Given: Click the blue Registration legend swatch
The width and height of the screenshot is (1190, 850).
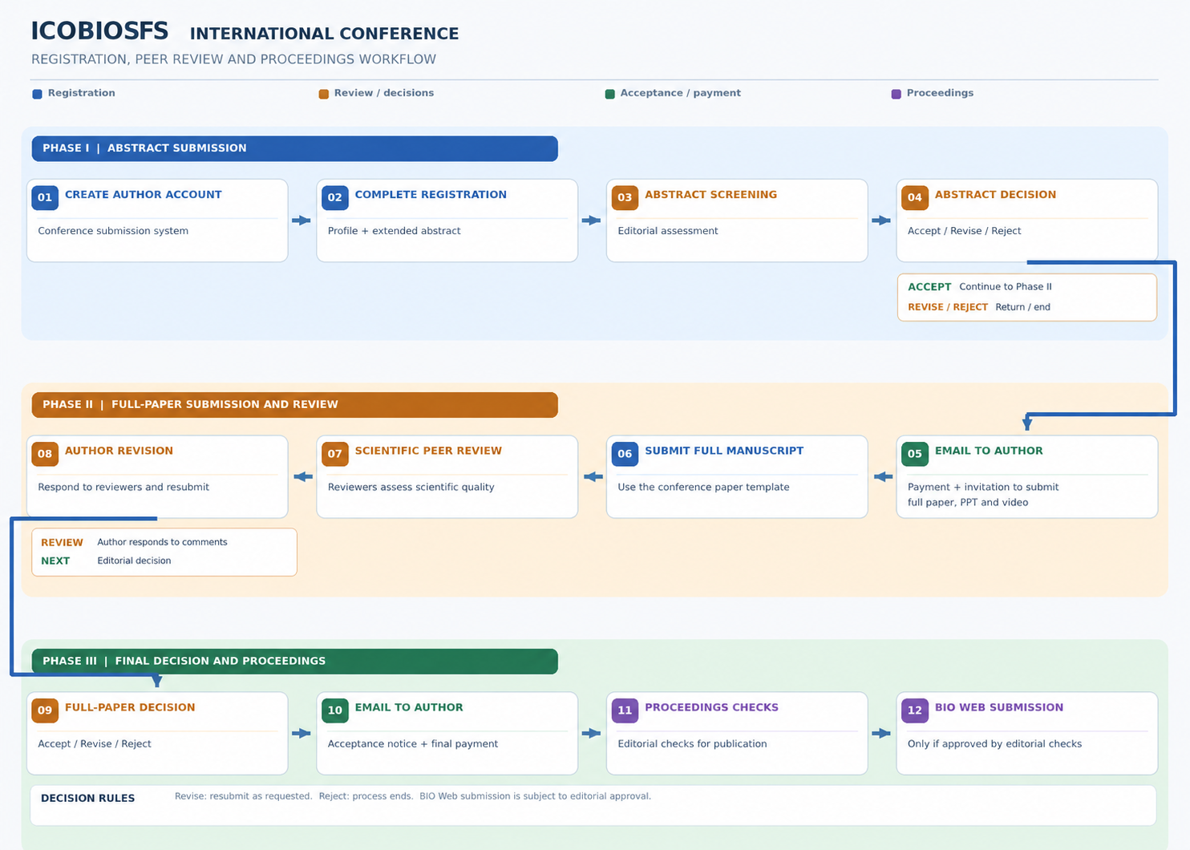Looking at the screenshot, I should (x=37, y=94).
